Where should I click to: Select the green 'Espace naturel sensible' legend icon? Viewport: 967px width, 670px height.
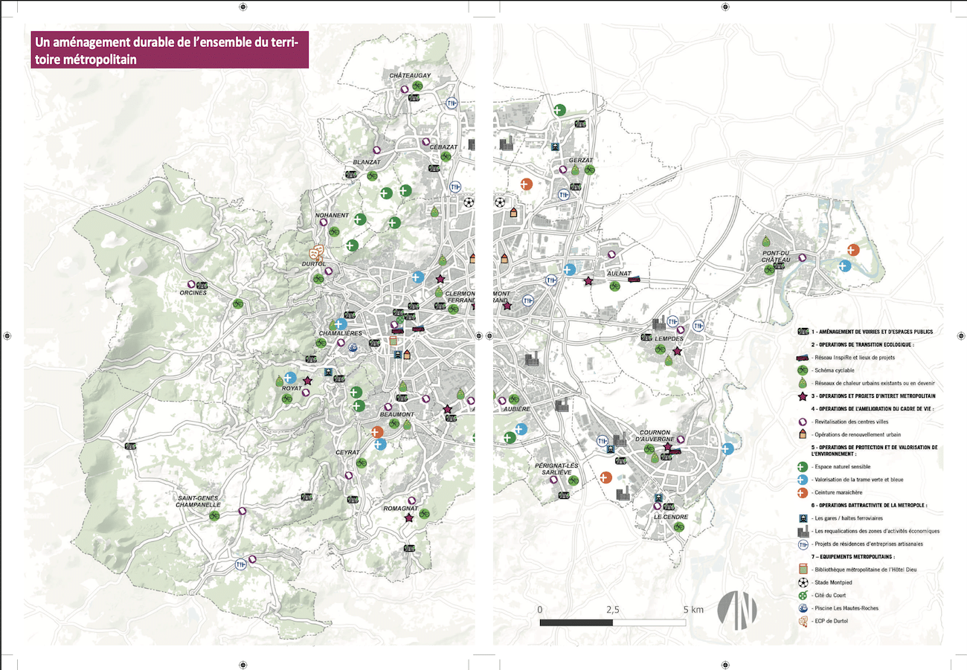(x=803, y=467)
